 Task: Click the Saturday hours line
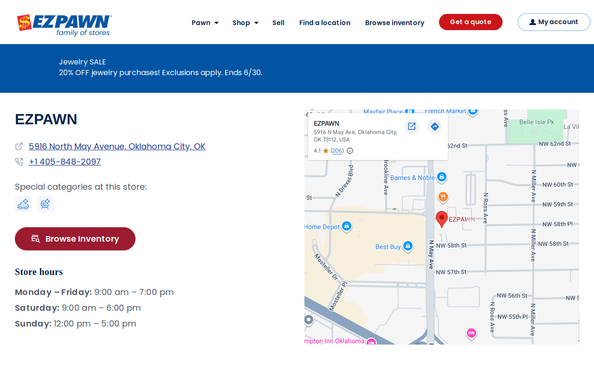point(78,308)
